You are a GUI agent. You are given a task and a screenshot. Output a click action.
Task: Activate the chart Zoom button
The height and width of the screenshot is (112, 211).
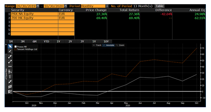(120, 45)
